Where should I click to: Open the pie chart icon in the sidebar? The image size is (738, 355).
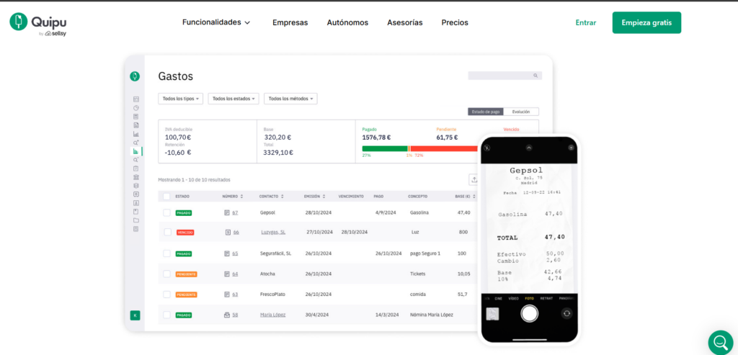click(x=136, y=108)
